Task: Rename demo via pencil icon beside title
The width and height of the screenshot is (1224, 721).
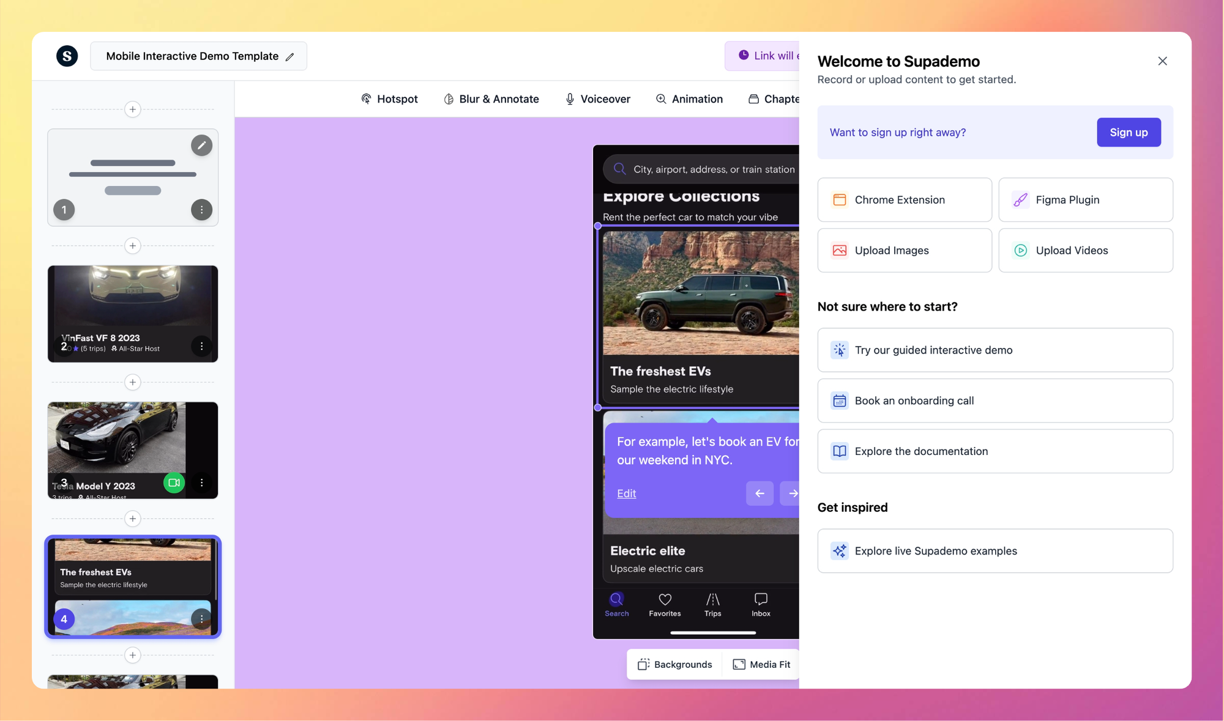Action: point(289,57)
